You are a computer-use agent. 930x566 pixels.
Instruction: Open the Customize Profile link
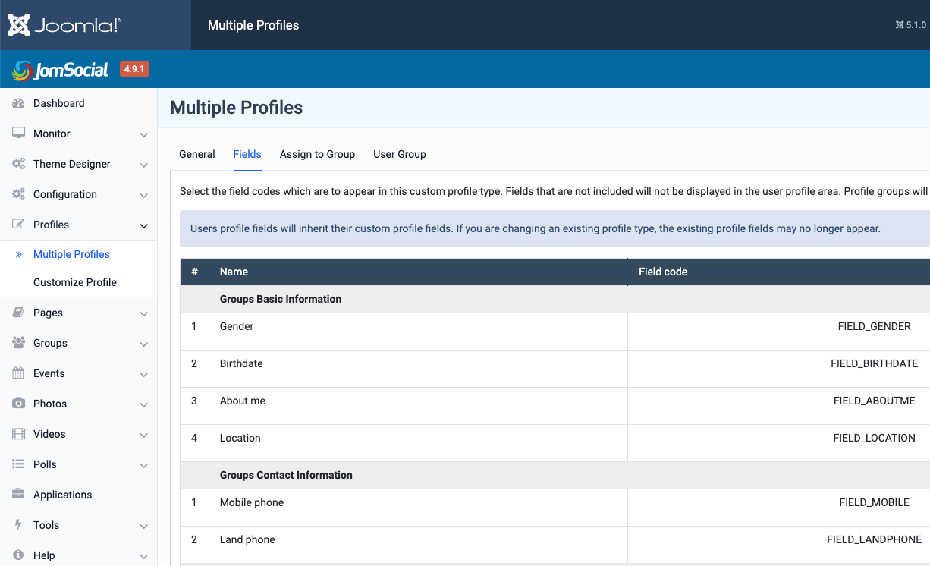click(x=75, y=282)
